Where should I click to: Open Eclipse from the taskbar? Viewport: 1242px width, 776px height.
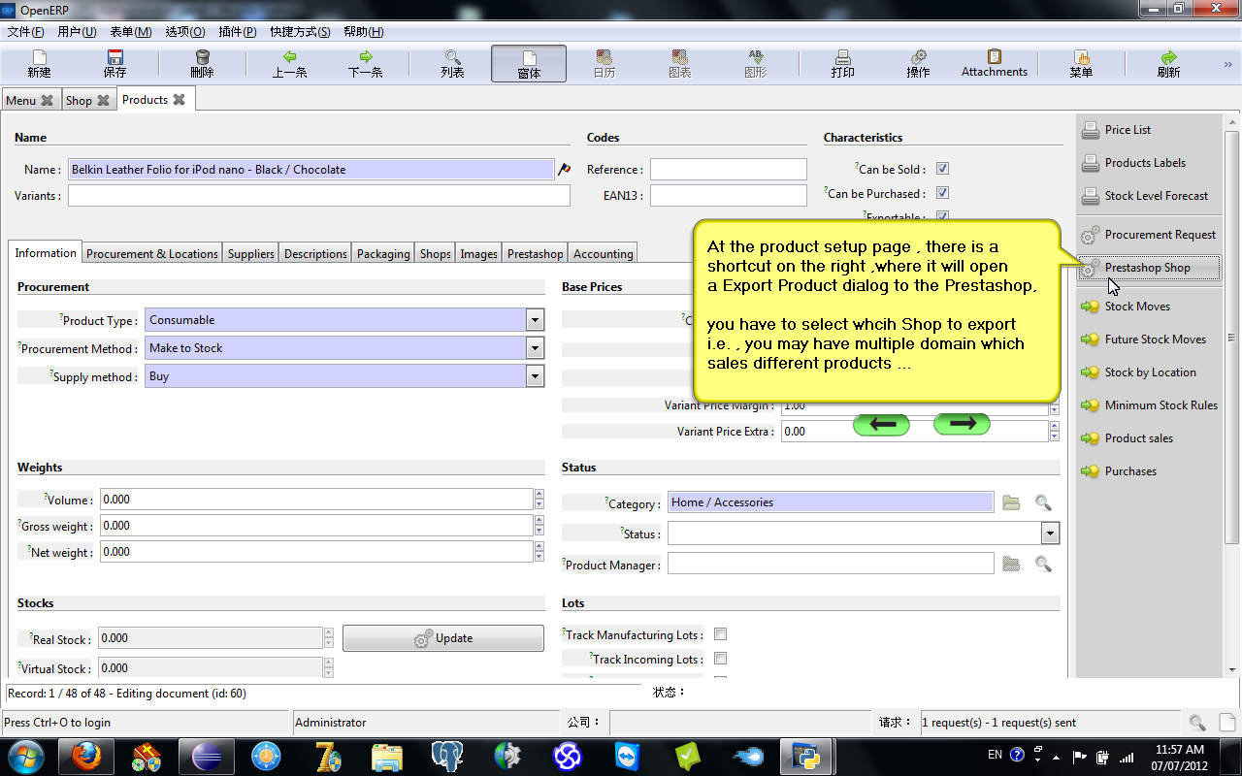[208, 756]
